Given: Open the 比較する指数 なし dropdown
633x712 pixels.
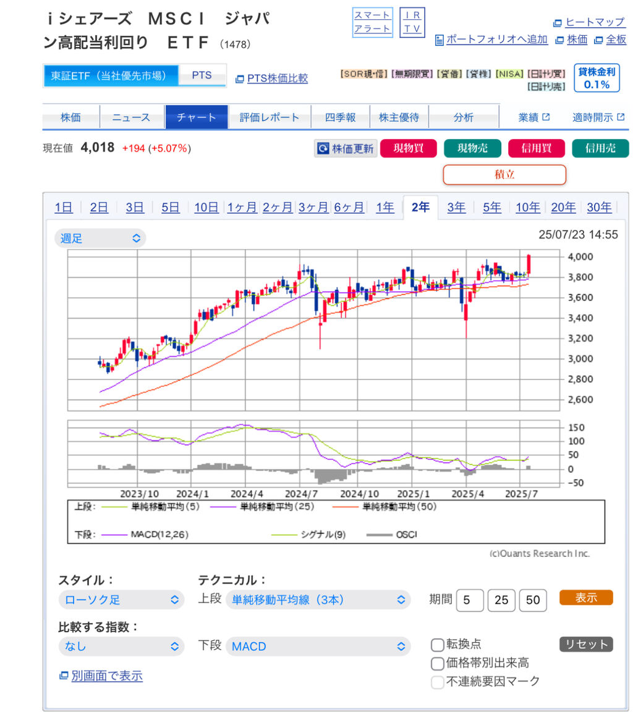Looking at the screenshot, I should (121, 646).
